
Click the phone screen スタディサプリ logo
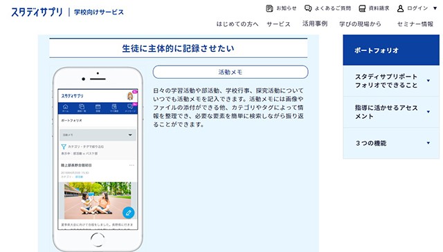point(72,96)
